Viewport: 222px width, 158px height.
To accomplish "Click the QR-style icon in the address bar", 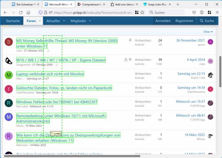I will 137,13.
